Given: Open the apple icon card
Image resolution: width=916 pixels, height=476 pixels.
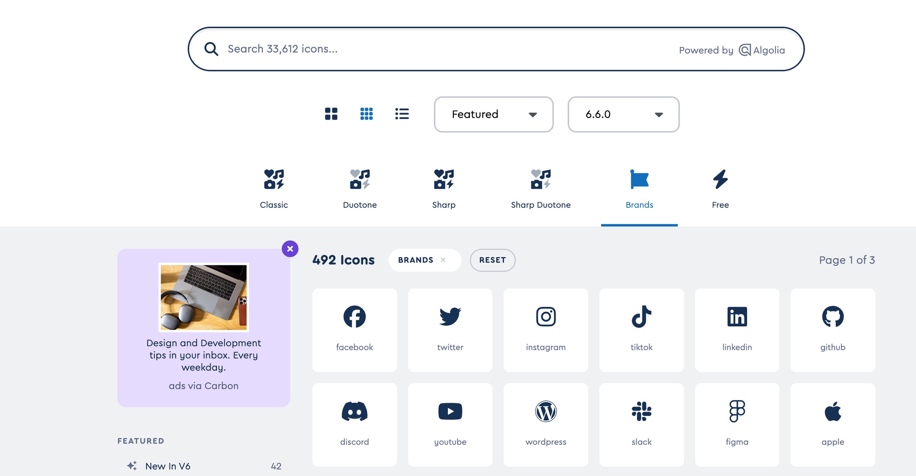Looking at the screenshot, I should click(x=833, y=425).
